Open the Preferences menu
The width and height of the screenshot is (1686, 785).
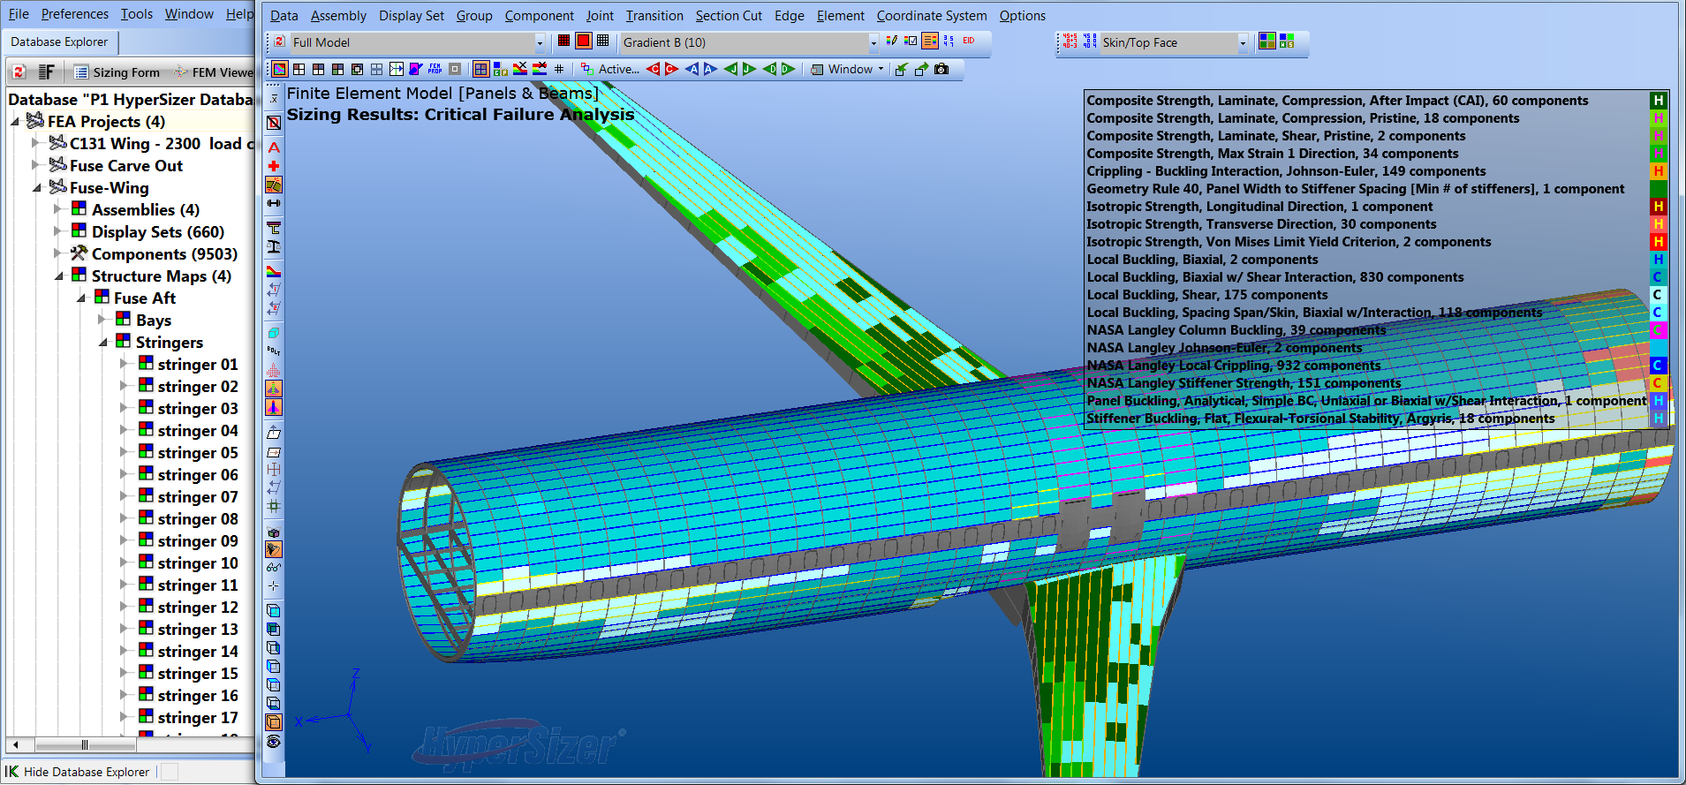74,14
